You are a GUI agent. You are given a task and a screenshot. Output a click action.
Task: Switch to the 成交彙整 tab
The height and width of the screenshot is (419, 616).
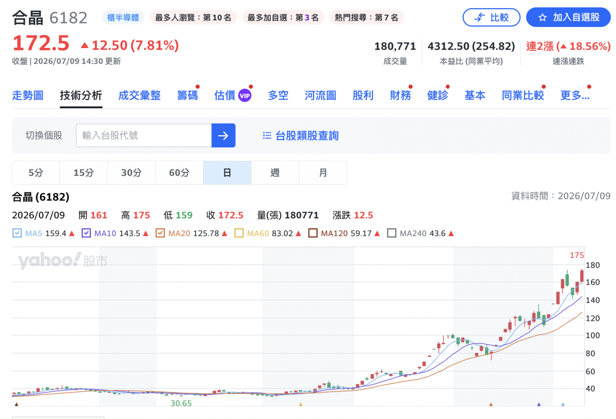pyautogui.click(x=140, y=95)
